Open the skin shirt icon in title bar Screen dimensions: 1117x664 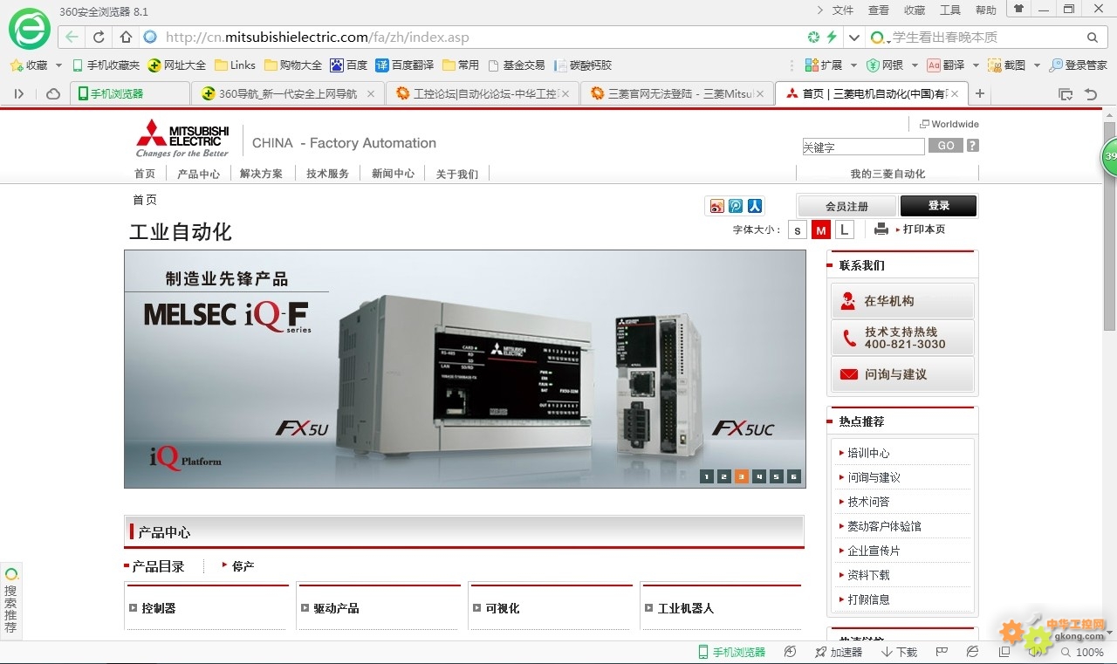(x=1018, y=9)
